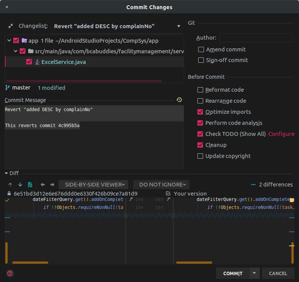Open the Commit button dropdown arrow

pyautogui.click(x=254, y=273)
